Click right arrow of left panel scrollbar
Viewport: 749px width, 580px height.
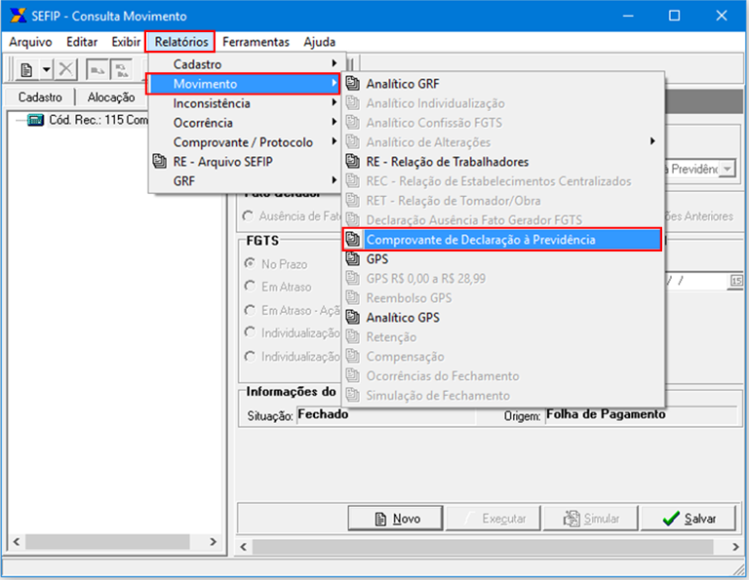[x=213, y=542]
